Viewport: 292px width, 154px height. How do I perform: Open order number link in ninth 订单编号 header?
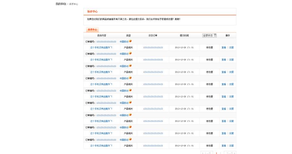pyautogui.click(x=106, y=140)
